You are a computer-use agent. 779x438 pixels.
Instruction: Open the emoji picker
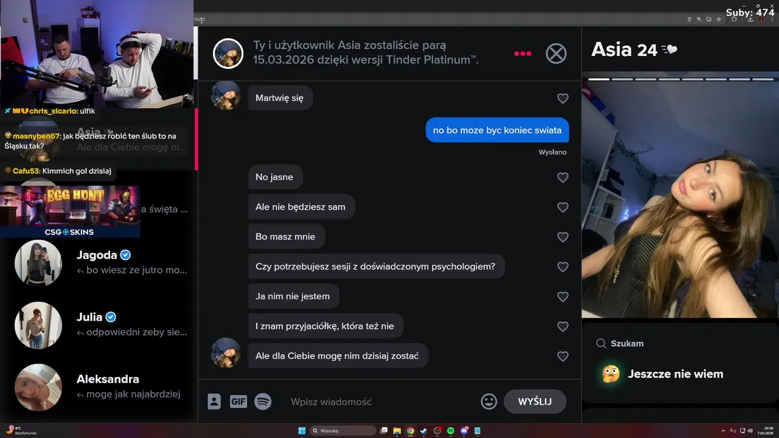tap(489, 401)
